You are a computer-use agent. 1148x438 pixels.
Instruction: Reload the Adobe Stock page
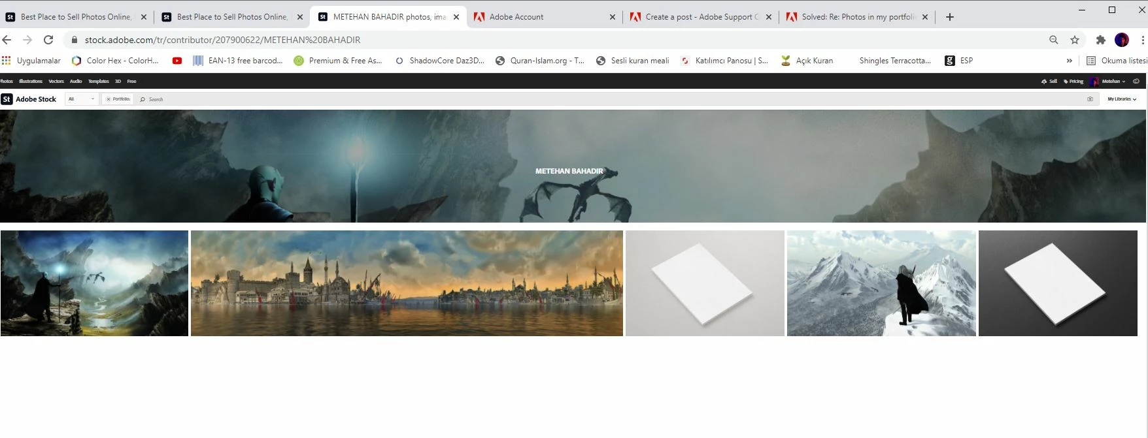tap(48, 40)
